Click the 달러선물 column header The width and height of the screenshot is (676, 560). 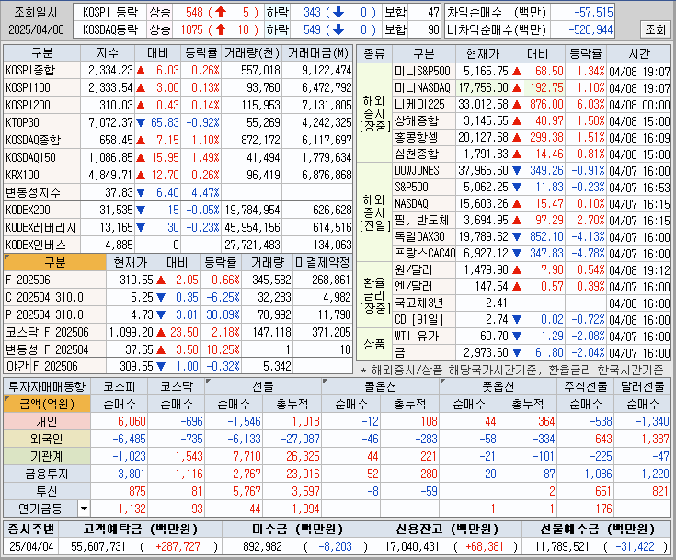click(x=642, y=386)
